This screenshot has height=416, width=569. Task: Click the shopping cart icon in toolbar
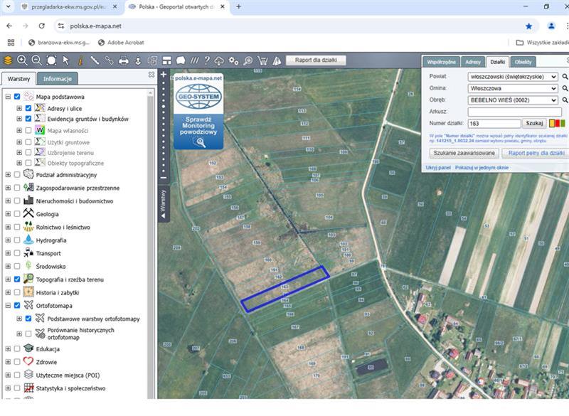tap(262, 60)
